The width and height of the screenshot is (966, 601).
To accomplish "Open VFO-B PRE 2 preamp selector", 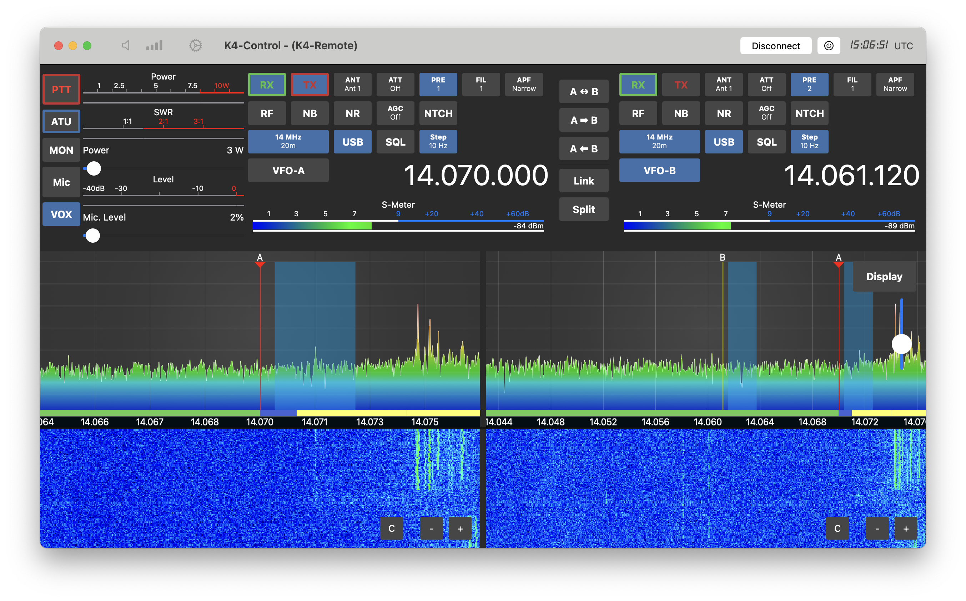I will point(809,85).
